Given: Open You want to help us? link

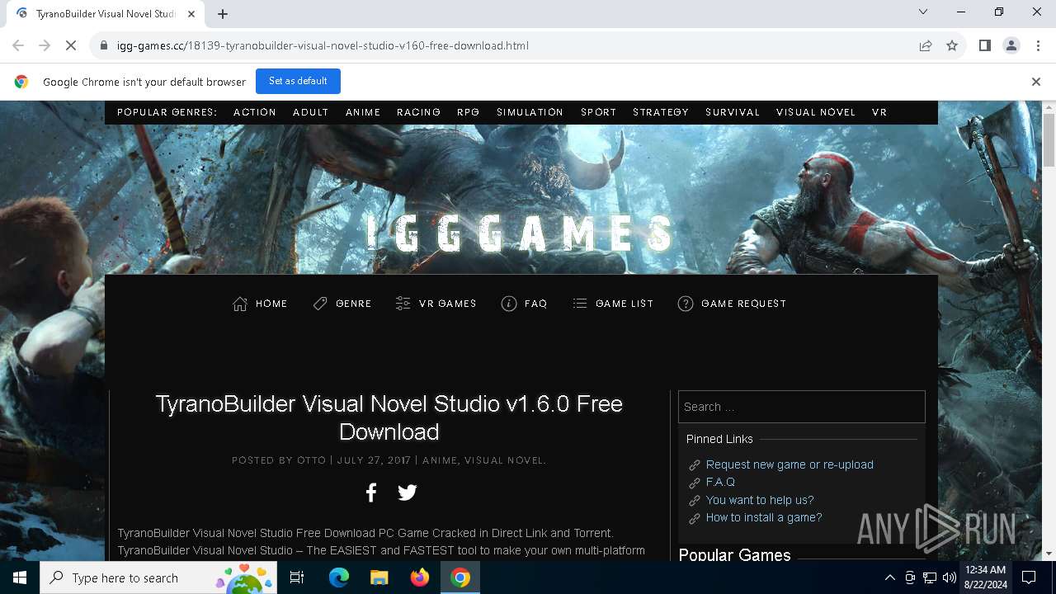Looking at the screenshot, I should pos(760,500).
